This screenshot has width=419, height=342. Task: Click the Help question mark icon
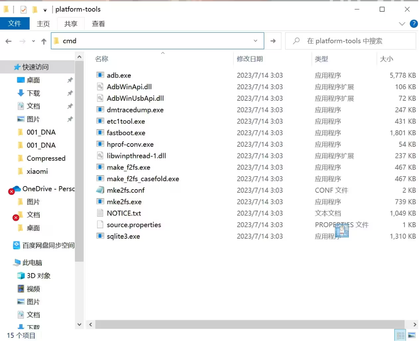[414, 24]
